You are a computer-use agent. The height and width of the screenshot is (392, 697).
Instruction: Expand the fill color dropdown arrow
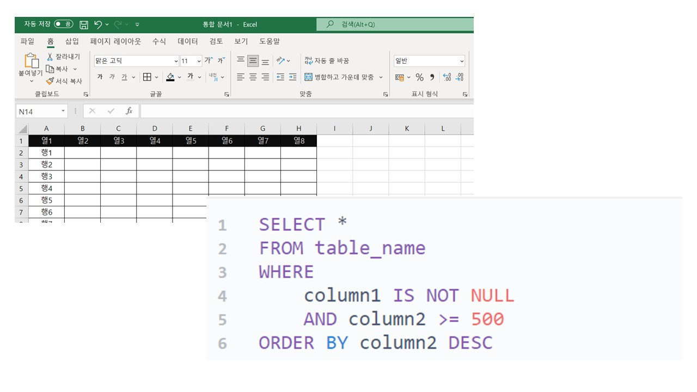tap(180, 77)
